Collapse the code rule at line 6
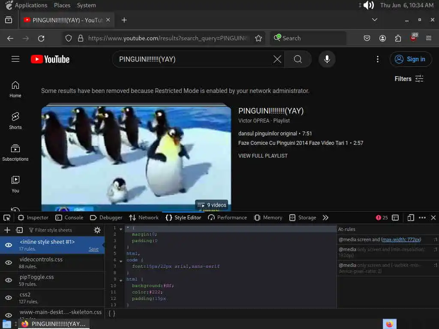The height and width of the screenshot is (329, 439). tap(121, 261)
